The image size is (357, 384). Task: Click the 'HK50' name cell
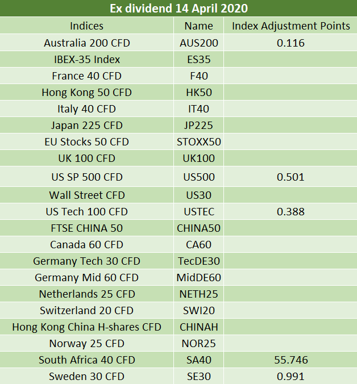[x=199, y=93]
